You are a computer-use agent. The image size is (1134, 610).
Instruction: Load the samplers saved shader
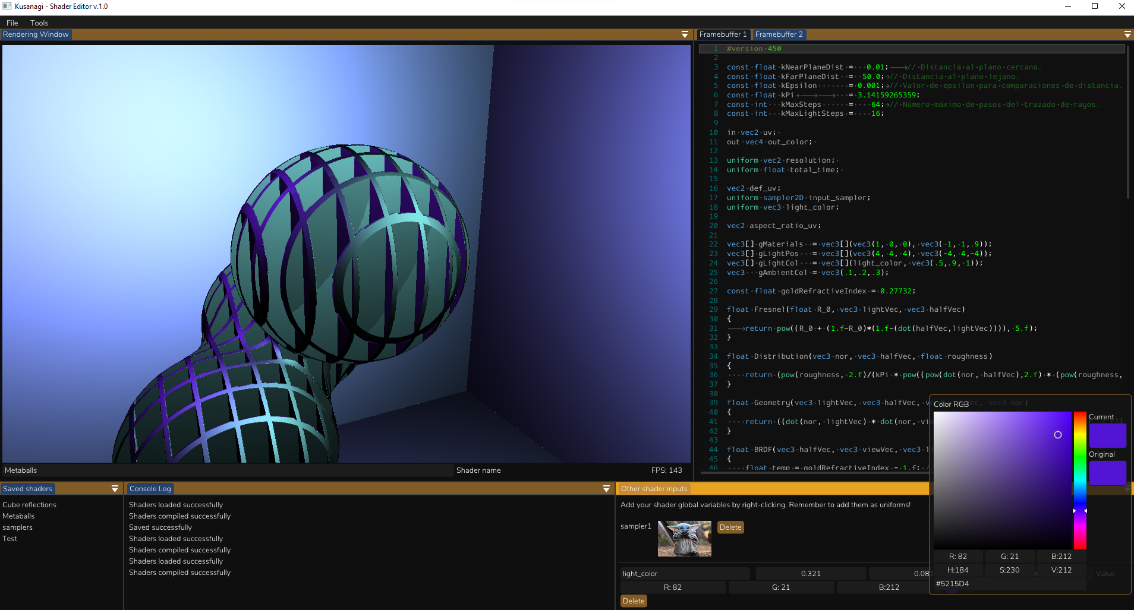pos(18,527)
